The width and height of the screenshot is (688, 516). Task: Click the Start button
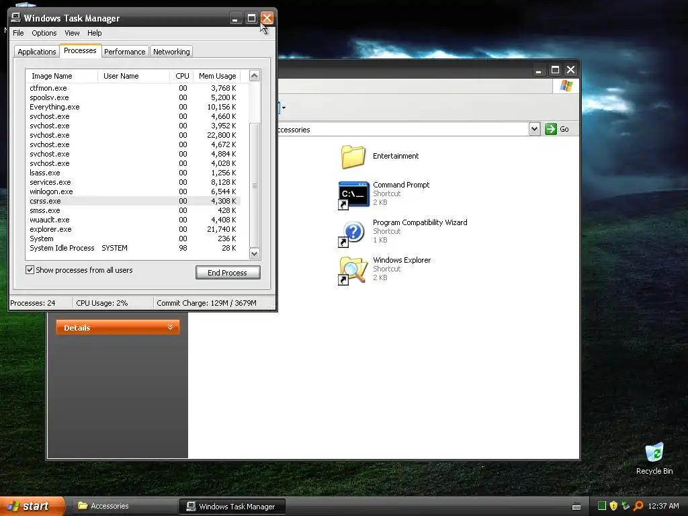coord(32,506)
